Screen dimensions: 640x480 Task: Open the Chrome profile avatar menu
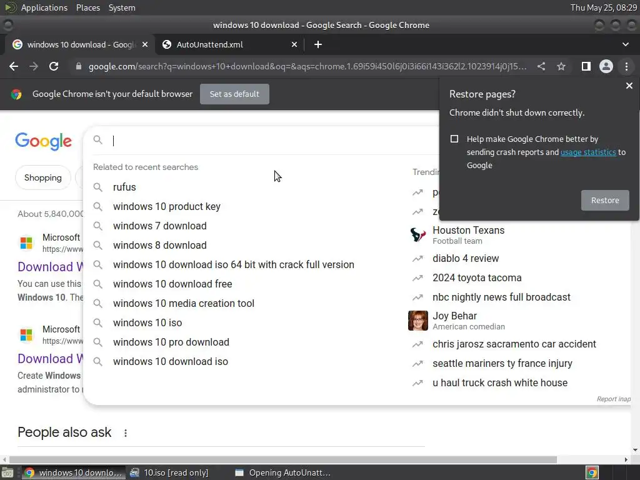pos(606,66)
